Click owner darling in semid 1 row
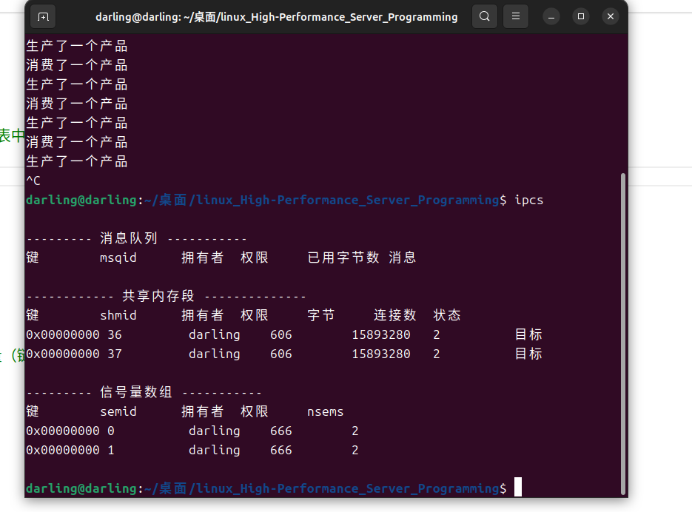Image resolution: width=692 pixels, height=512 pixels. coord(215,450)
